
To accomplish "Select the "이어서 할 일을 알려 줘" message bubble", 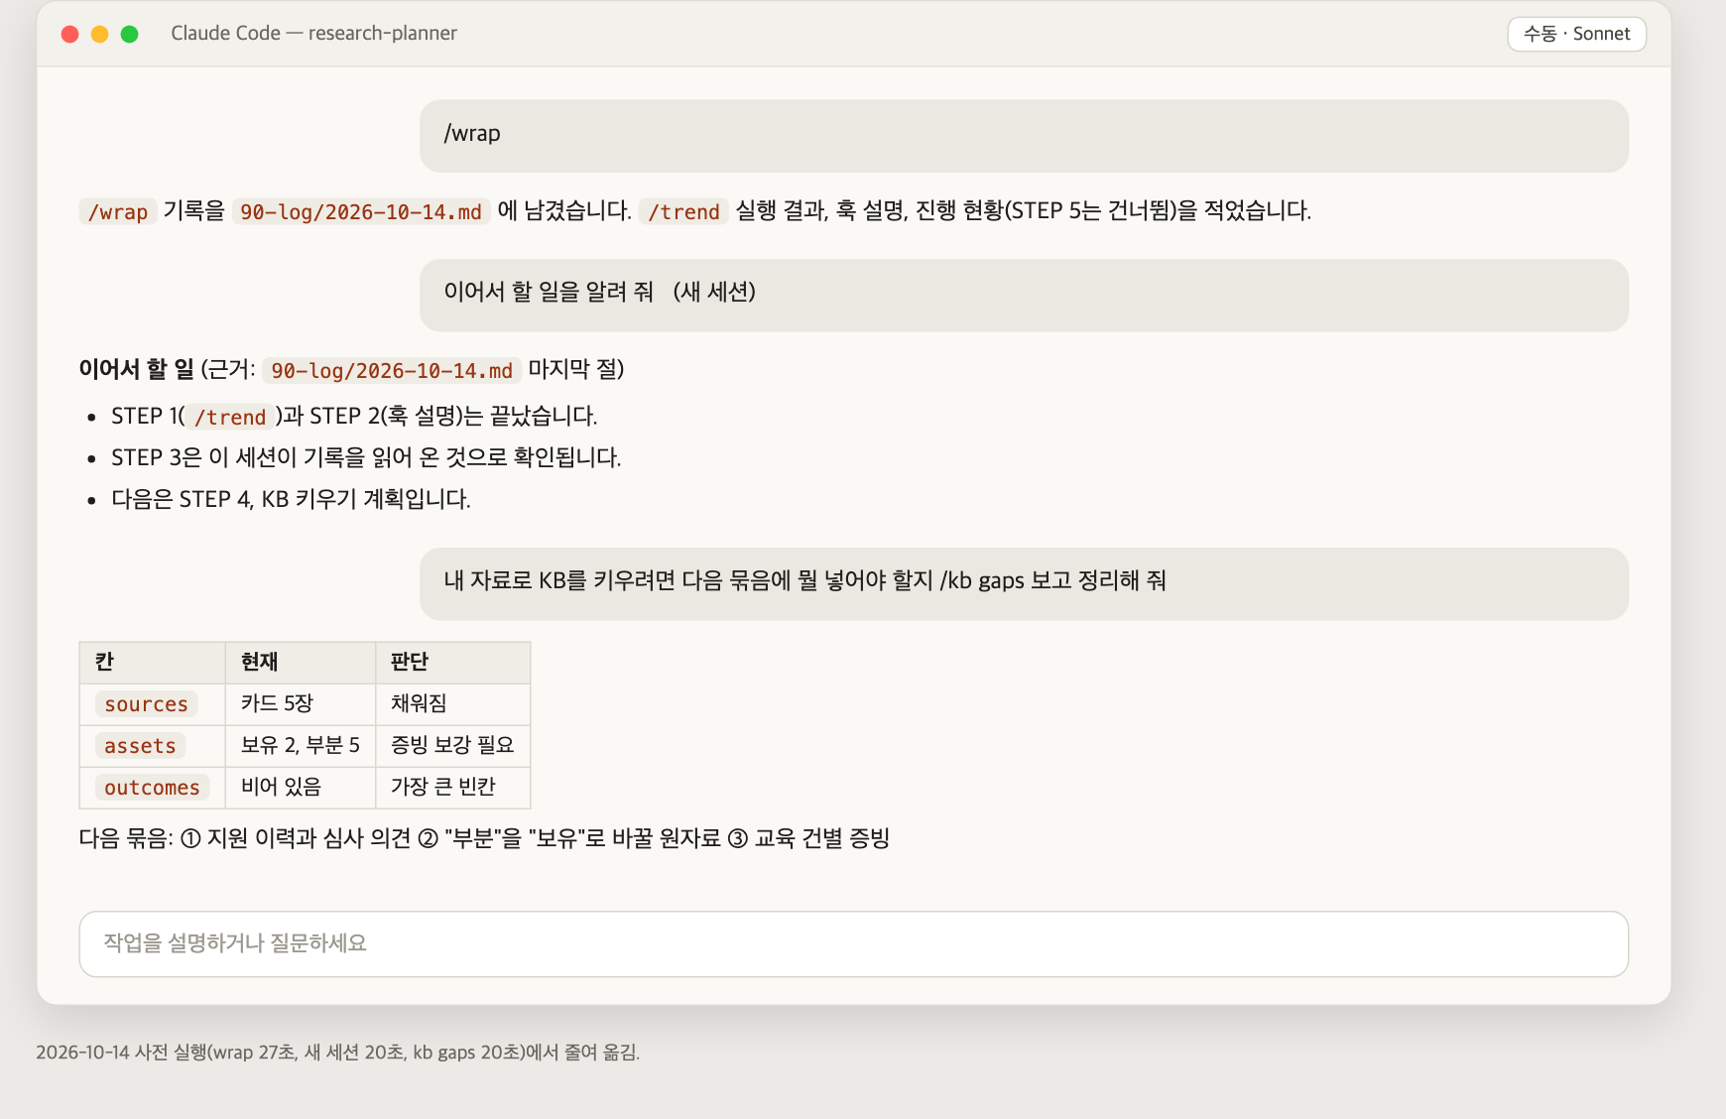I will click(x=1024, y=295).
